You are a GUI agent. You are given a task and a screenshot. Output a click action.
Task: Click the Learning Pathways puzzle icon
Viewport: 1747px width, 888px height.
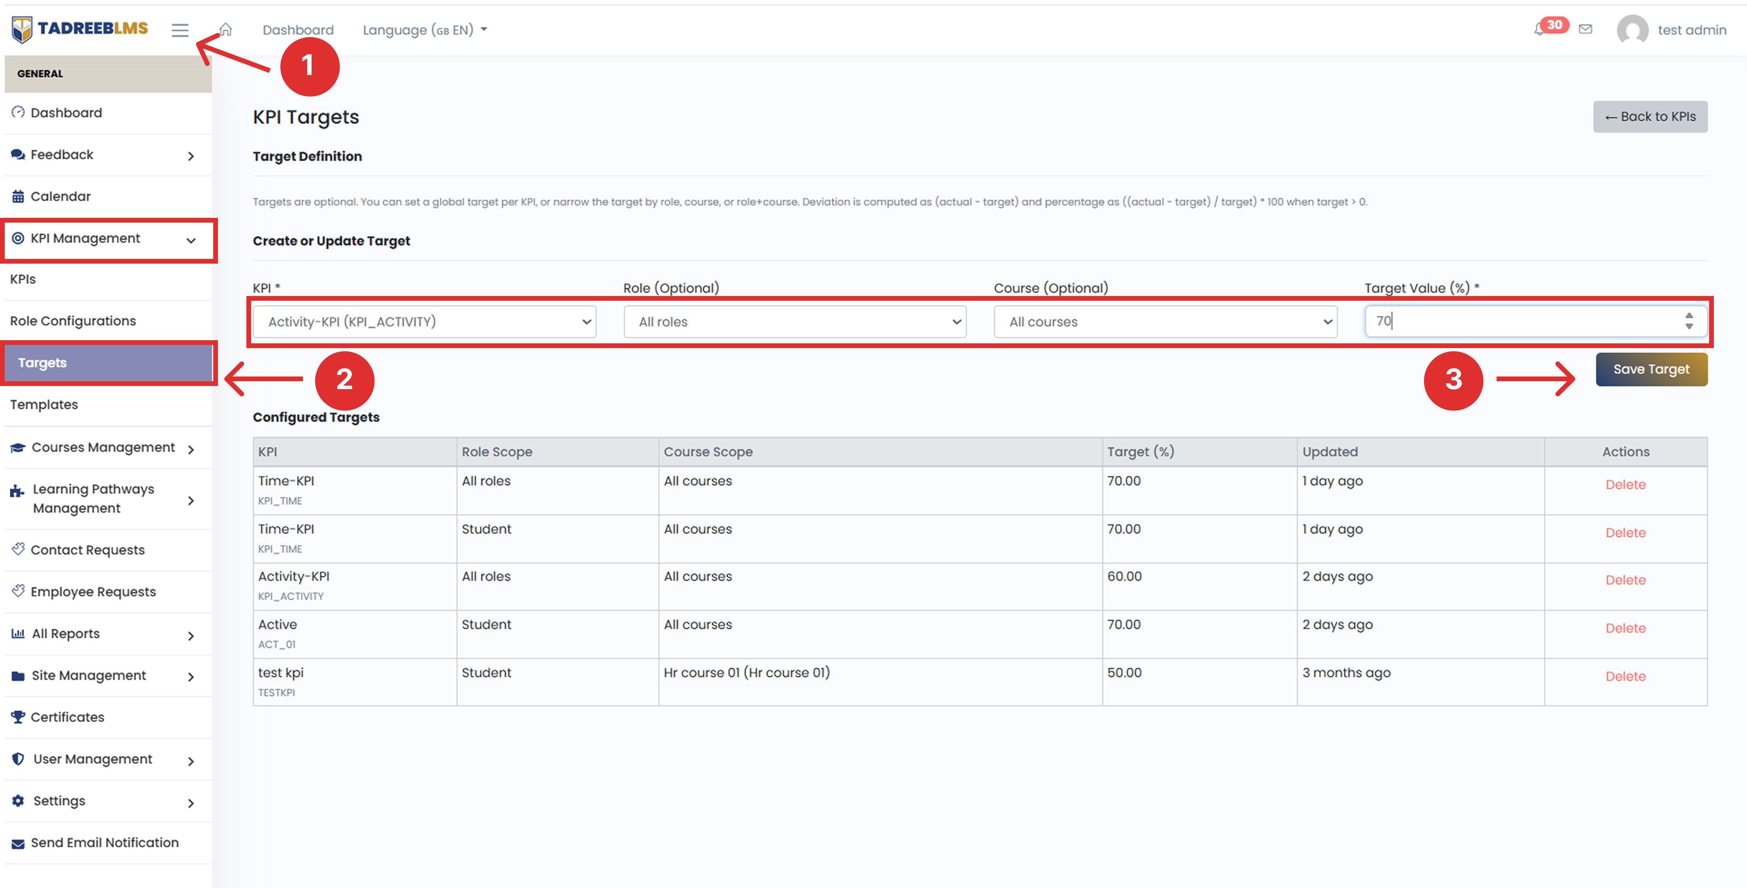tap(17, 491)
